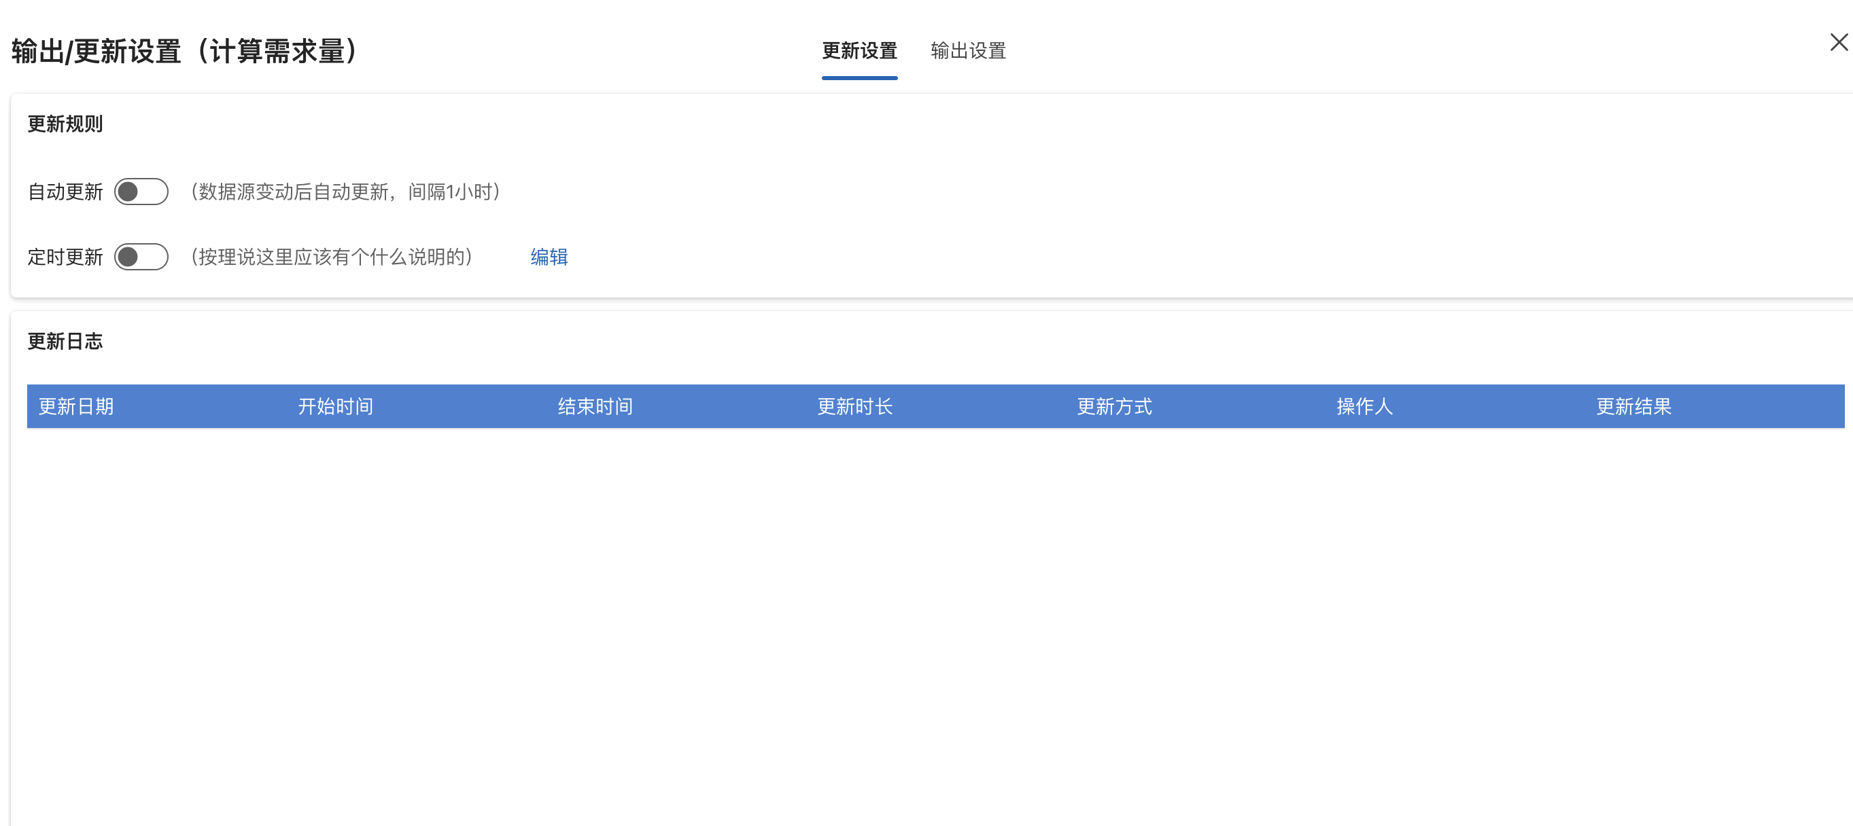Sort the table by 更新日期 column
The width and height of the screenshot is (1853, 826).
click(76, 406)
